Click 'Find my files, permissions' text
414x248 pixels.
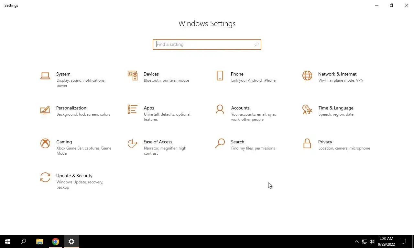[253, 148]
